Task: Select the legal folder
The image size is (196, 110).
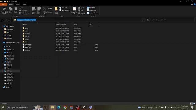Action: coord(27,39)
